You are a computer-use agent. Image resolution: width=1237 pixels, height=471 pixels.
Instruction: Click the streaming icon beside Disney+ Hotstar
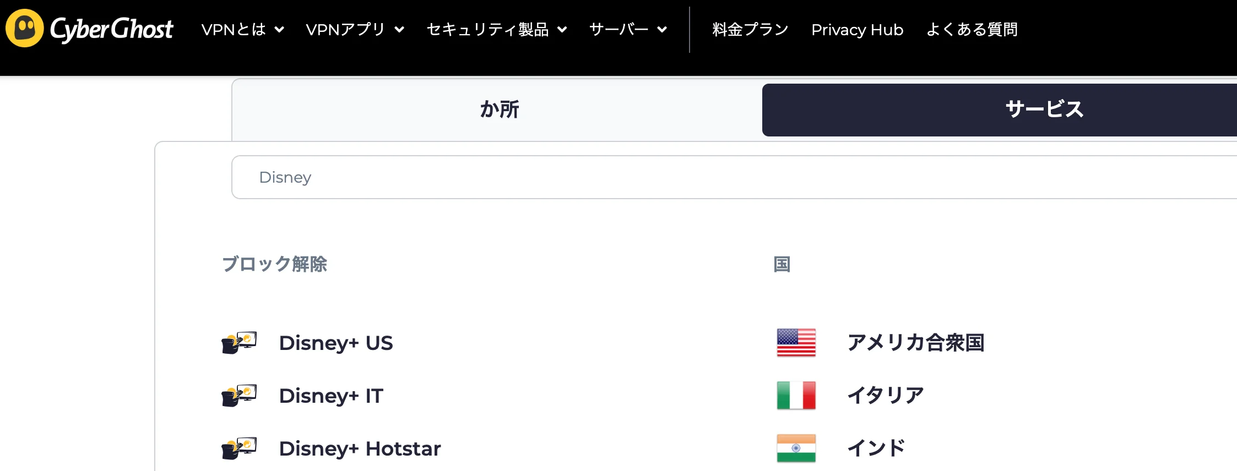[x=239, y=448]
